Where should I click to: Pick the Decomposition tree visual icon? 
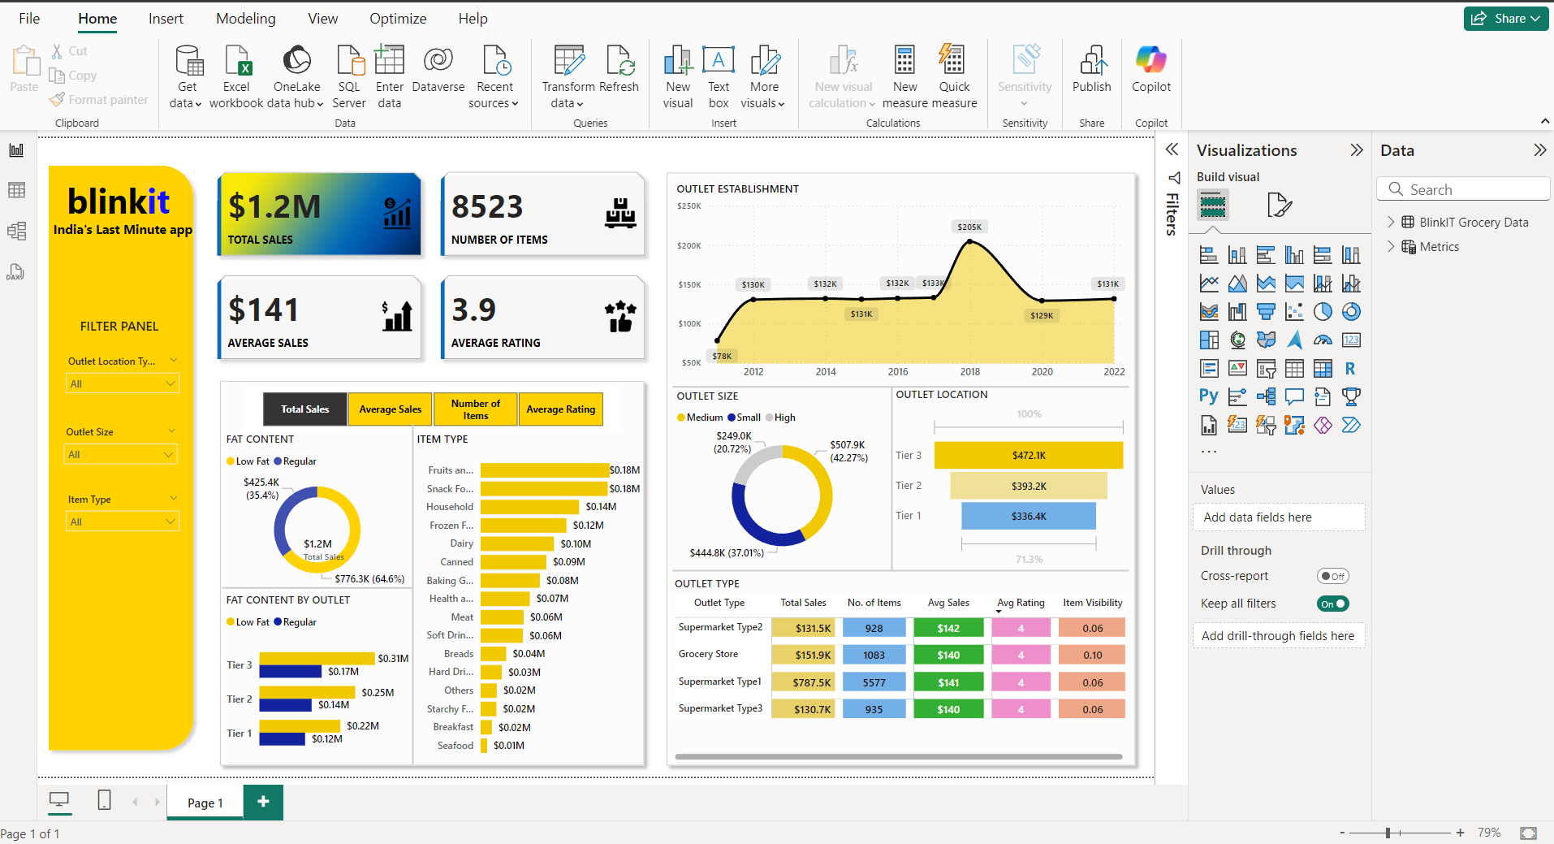pyautogui.click(x=1266, y=397)
